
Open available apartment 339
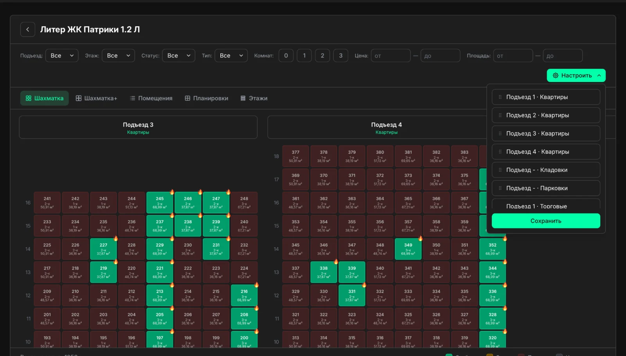[x=352, y=272]
